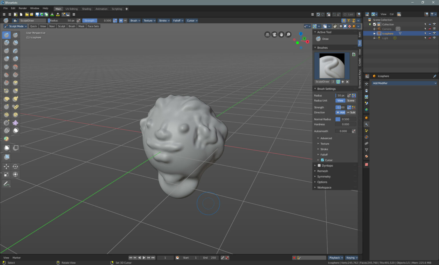Click the Annotate pencil tool

[x=6, y=184]
